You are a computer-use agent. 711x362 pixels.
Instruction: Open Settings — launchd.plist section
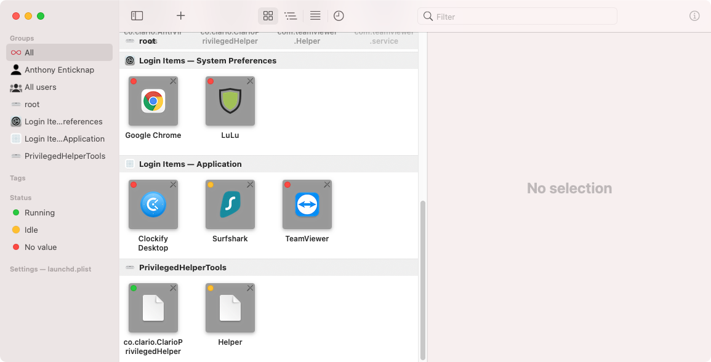click(x=50, y=269)
